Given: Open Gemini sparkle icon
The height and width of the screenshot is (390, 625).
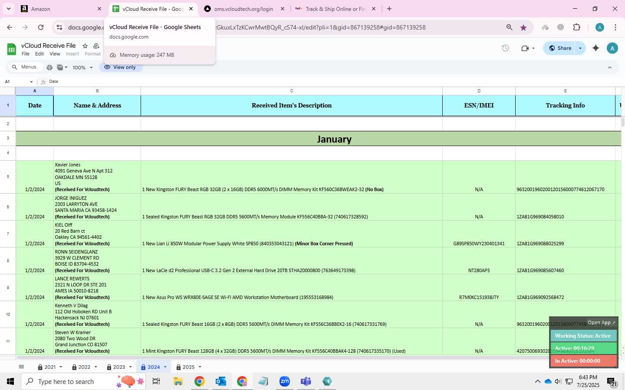Looking at the screenshot, I should pyautogui.click(x=595, y=48).
